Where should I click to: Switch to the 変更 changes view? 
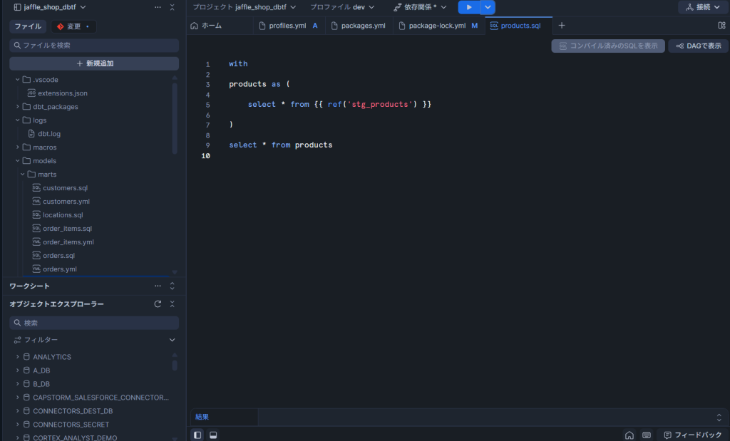point(73,26)
